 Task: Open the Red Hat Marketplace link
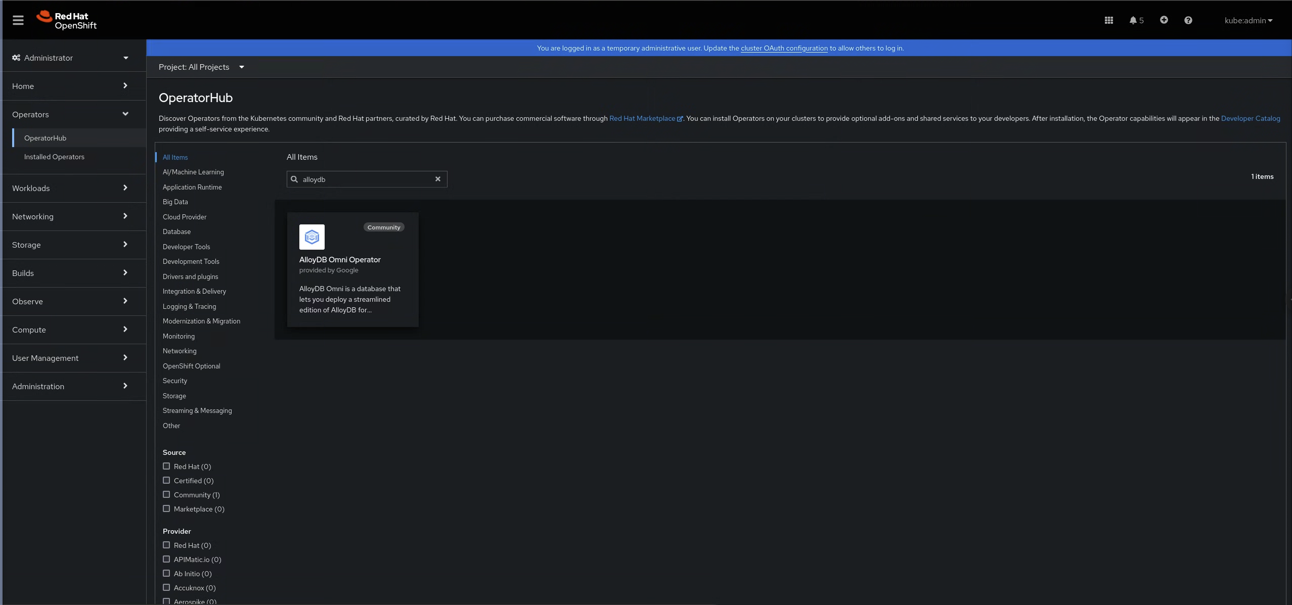(642, 118)
